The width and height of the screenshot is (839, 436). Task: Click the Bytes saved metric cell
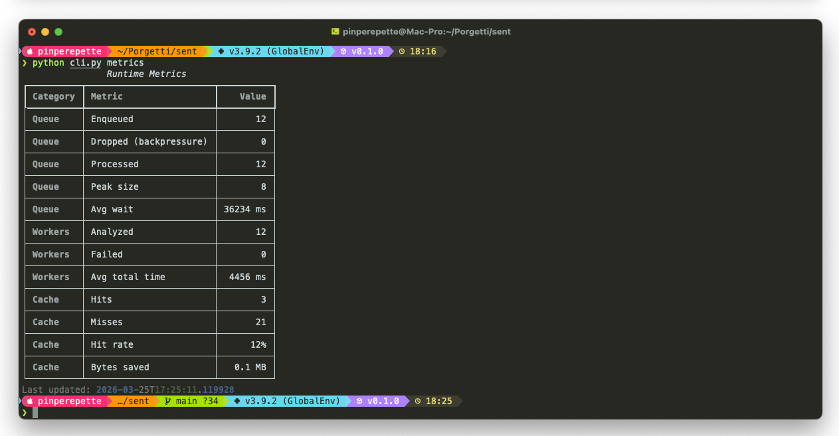coord(120,367)
